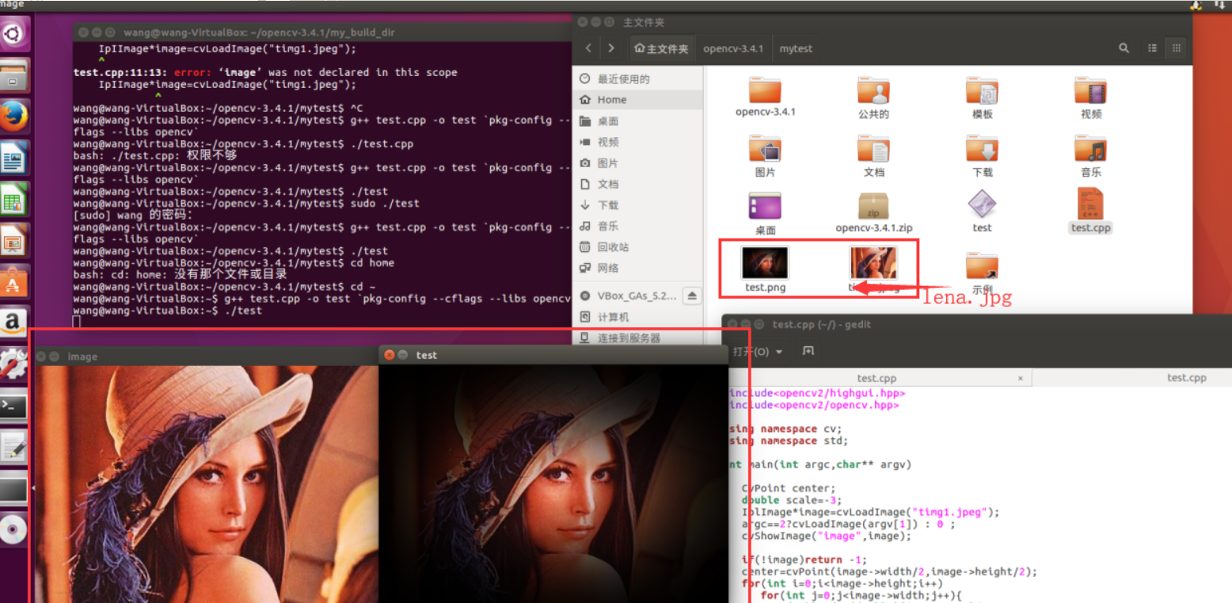Close the first test.cpp tab
Image resolution: width=1232 pixels, height=603 pixels.
1021,378
